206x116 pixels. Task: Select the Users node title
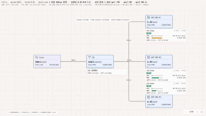pos(41,57)
